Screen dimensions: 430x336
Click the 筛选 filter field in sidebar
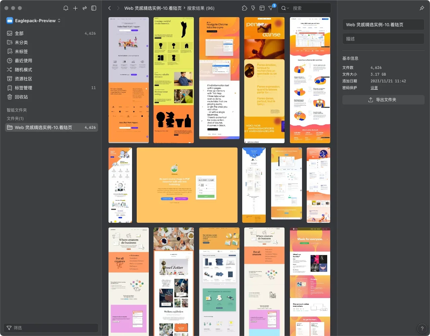pyautogui.click(x=50, y=328)
